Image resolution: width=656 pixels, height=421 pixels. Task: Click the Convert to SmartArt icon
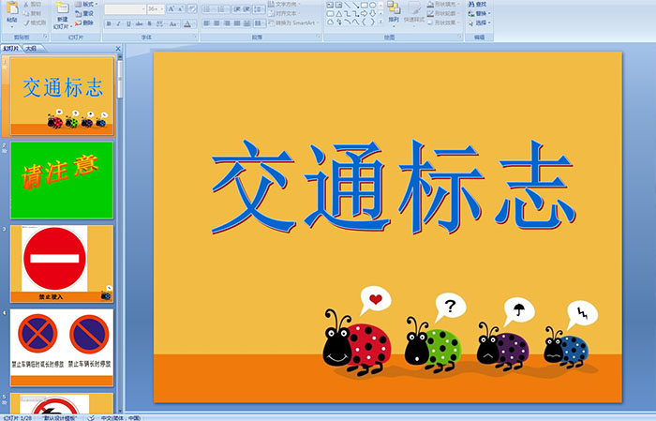(300, 23)
